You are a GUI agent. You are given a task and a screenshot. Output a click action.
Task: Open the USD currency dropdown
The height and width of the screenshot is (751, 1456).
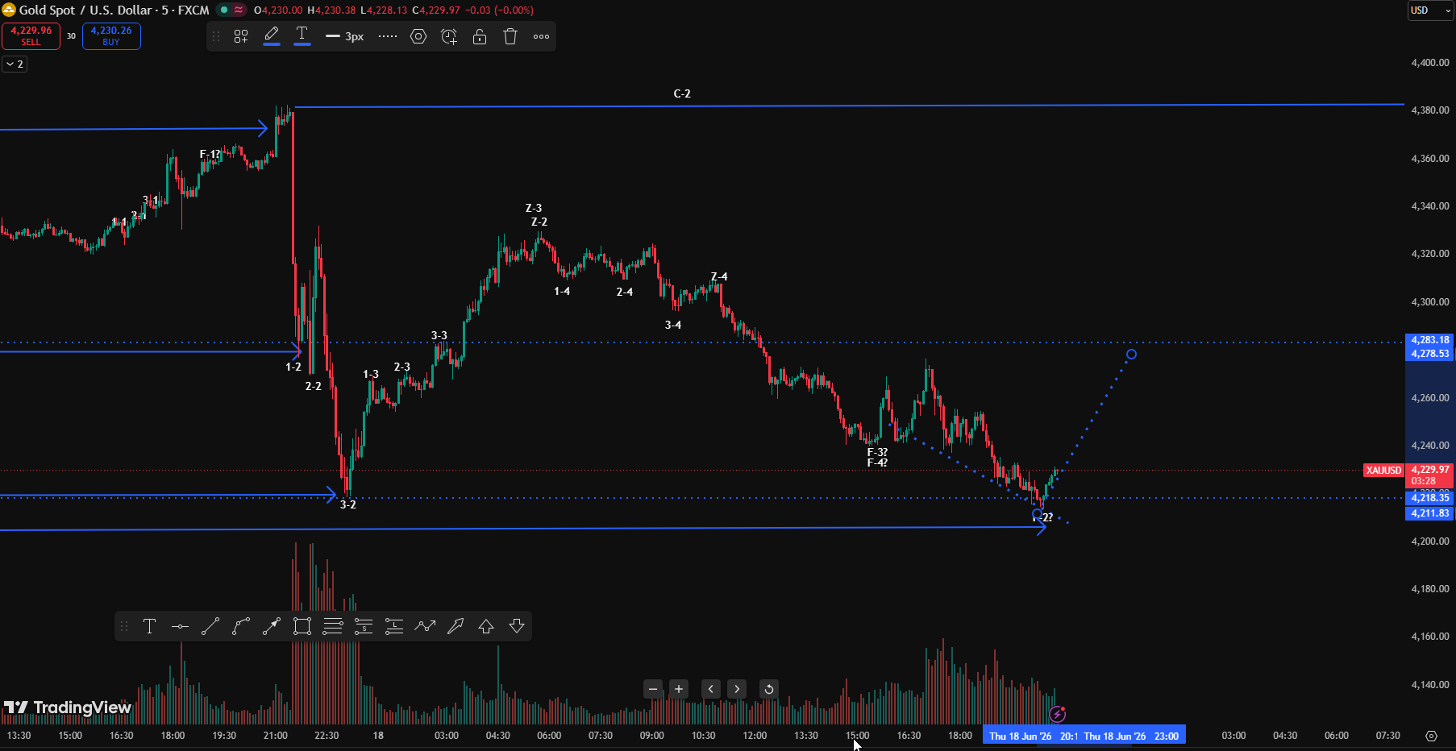[1429, 10]
